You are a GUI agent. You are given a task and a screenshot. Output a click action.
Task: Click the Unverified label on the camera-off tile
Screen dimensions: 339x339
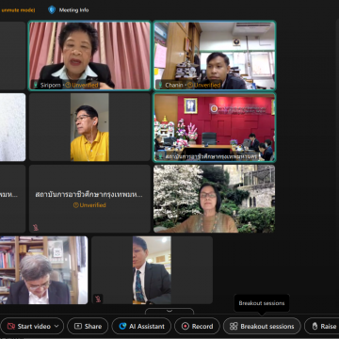pyautogui.click(x=89, y=205)
